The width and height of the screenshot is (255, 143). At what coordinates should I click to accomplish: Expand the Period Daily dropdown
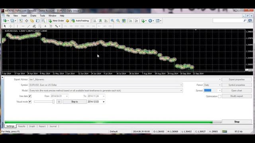coord(220,85)
